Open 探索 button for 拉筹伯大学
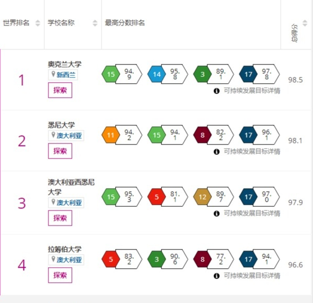This screenshot has height=303, width=313. point(60,275)
